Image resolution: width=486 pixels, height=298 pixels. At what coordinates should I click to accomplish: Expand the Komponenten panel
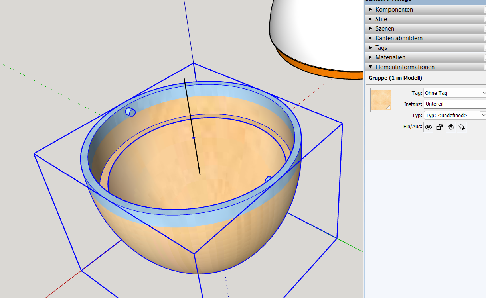pos(394,10)
